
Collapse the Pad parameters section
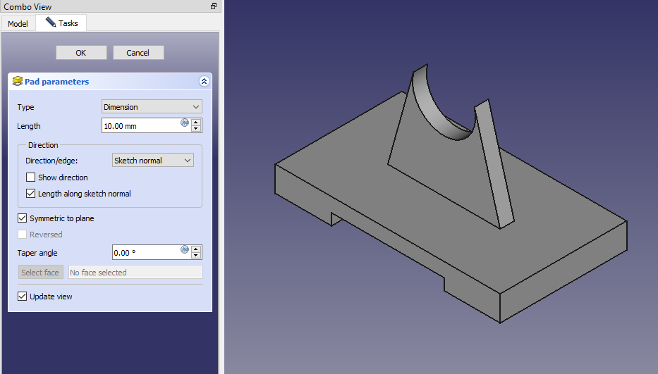(x=205, y=82)
